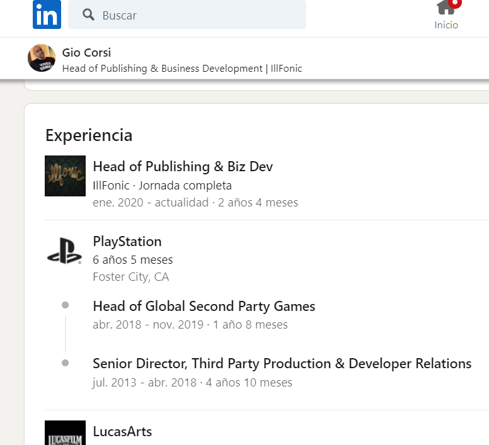Open 'Head of Global Second Party Games' role
This screenshot has height=445, width=489.
pyautogui.click(x=204, y=307)
